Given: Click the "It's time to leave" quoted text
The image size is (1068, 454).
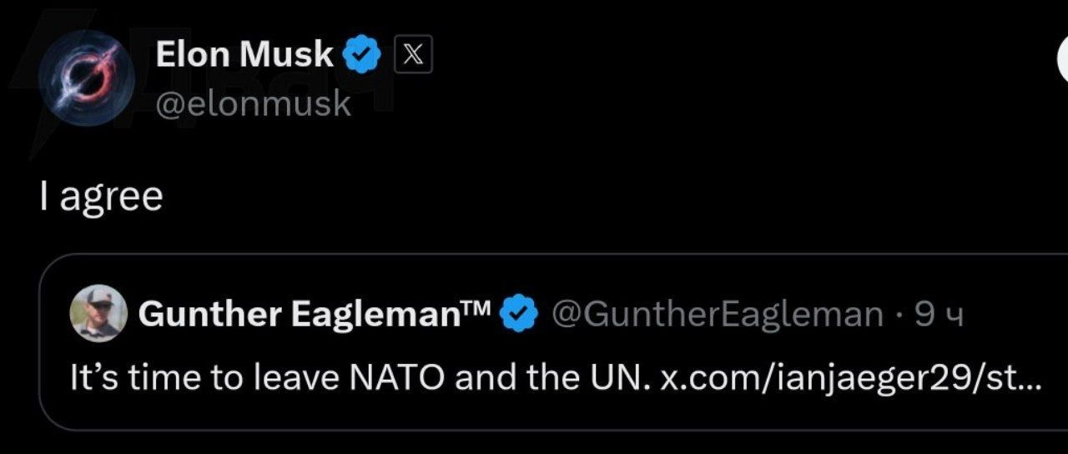Looking at the screenshot, I should (x=204, y=378).
